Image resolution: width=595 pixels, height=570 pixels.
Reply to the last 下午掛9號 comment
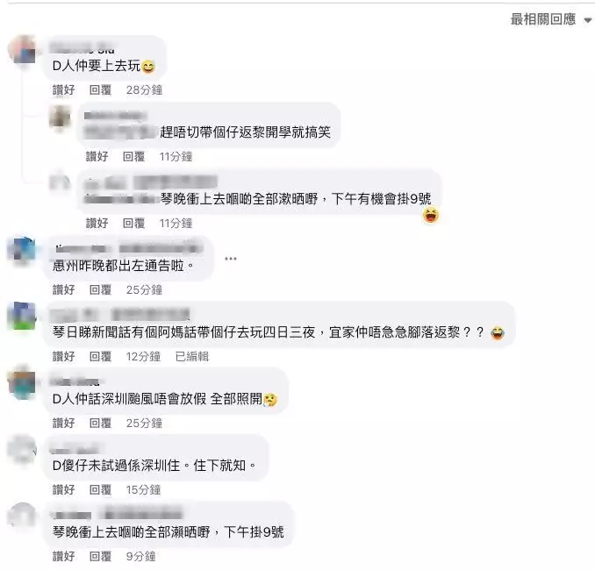pyautogui.click(x=100, y=556)
